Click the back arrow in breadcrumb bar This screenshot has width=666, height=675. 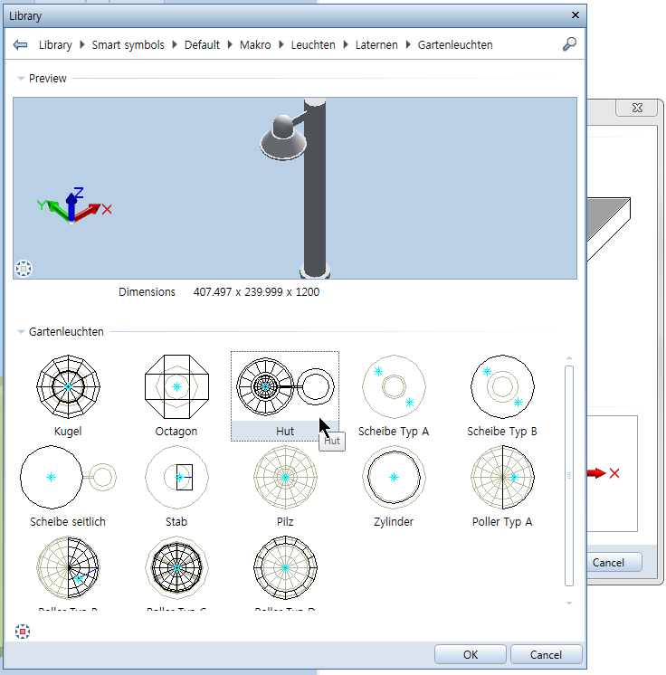[21, 44]
